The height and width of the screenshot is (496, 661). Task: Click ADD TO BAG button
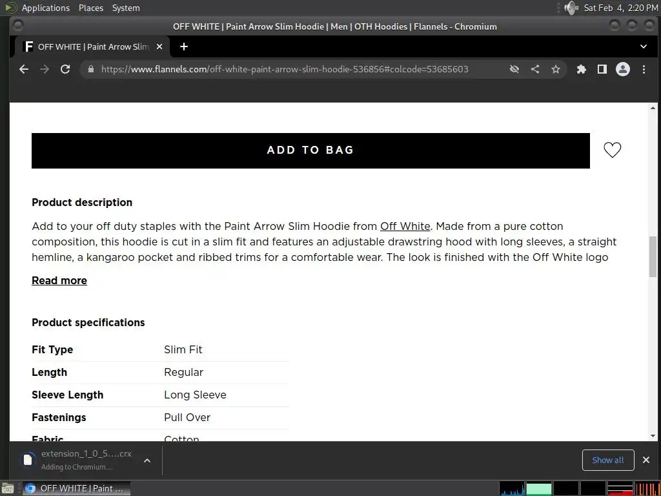tap(310, 150)
